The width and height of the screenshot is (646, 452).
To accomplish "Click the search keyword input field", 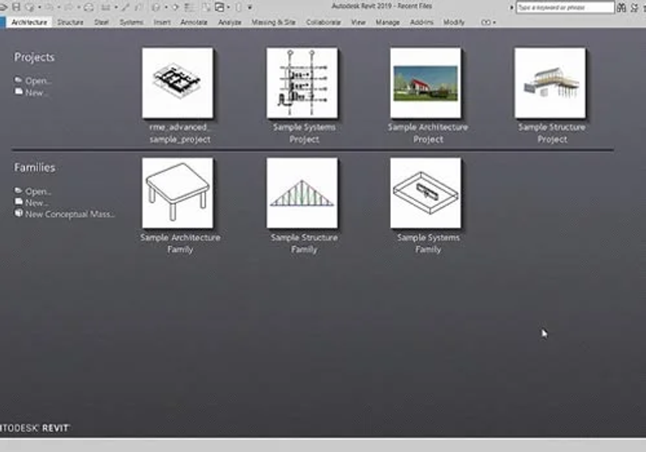I will pyautogui.click(x=565, y=7).
